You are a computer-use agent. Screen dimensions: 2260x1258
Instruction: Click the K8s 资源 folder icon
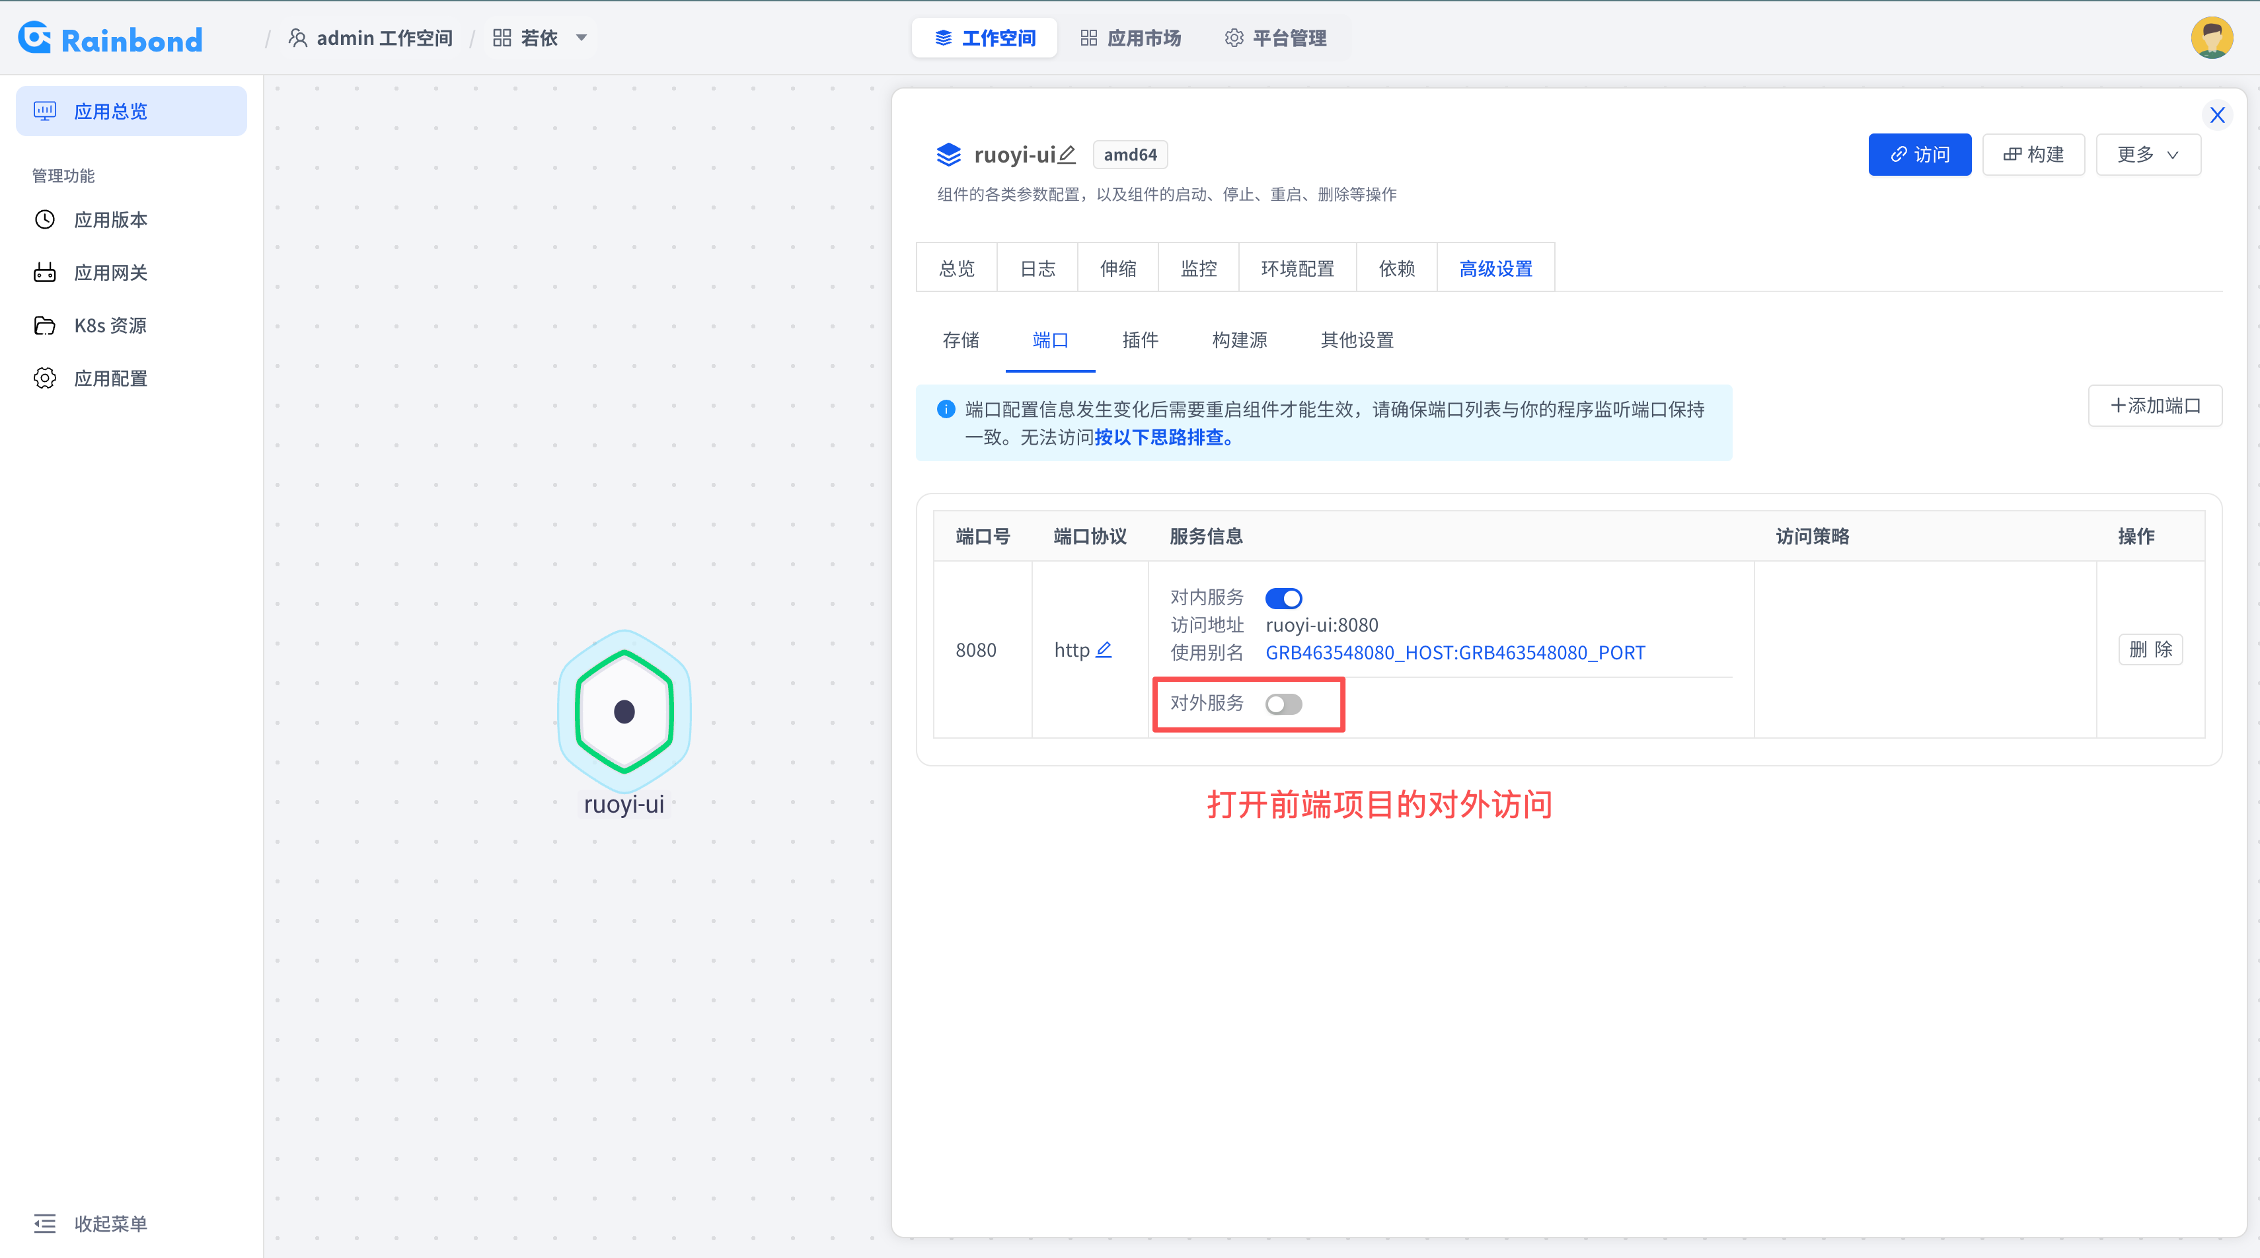click(44, 326)
